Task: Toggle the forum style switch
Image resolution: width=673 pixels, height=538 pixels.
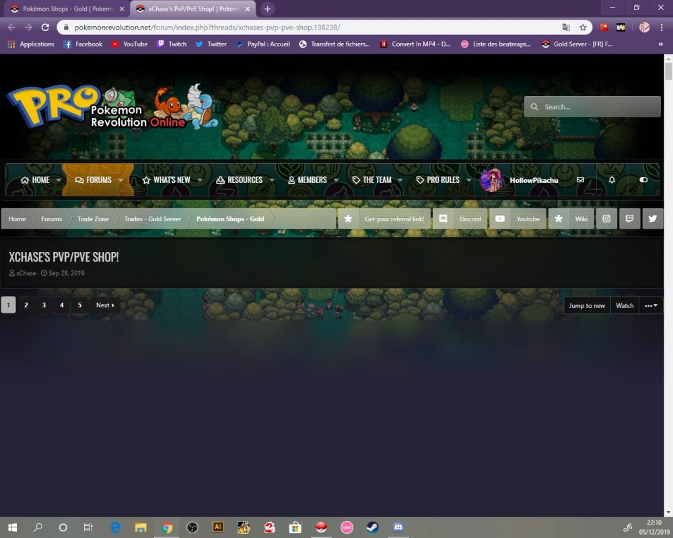Action: click(643, 180)
